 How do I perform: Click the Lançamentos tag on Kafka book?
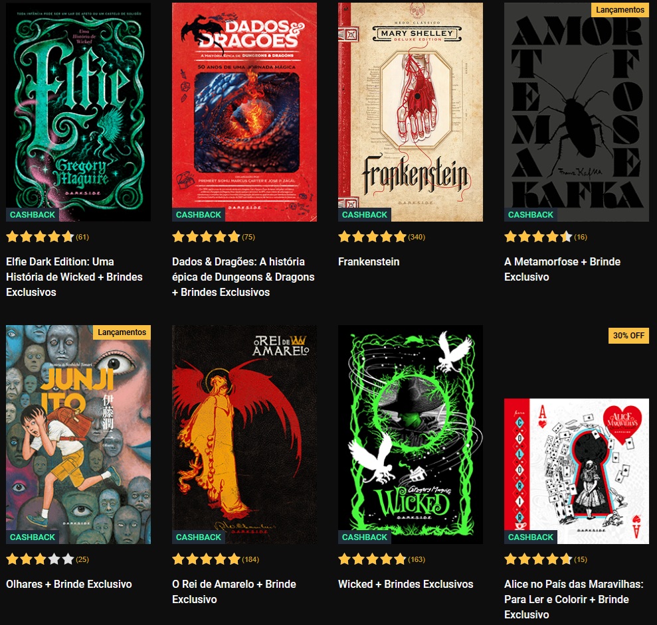[x=620, y=10]
